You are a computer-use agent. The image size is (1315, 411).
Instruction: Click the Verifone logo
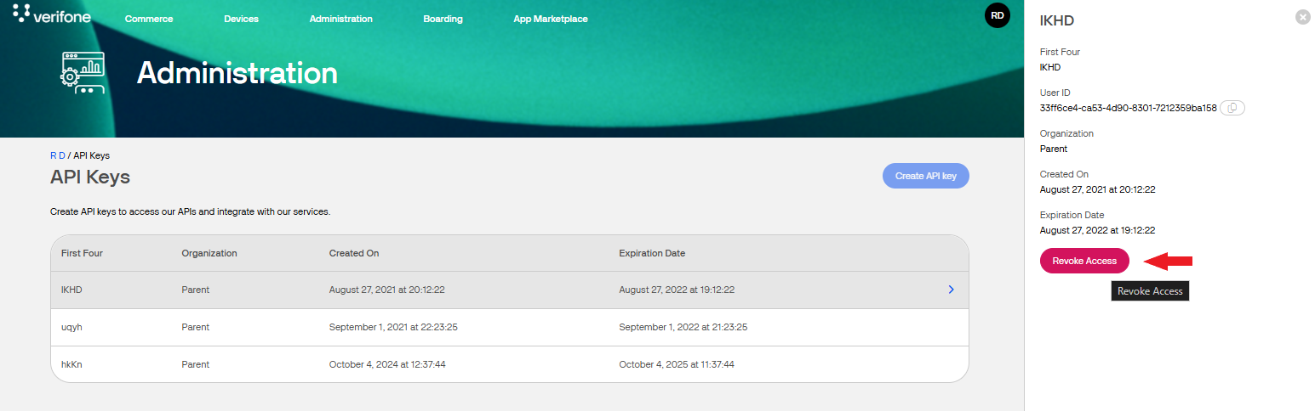(x=52, y=14)
